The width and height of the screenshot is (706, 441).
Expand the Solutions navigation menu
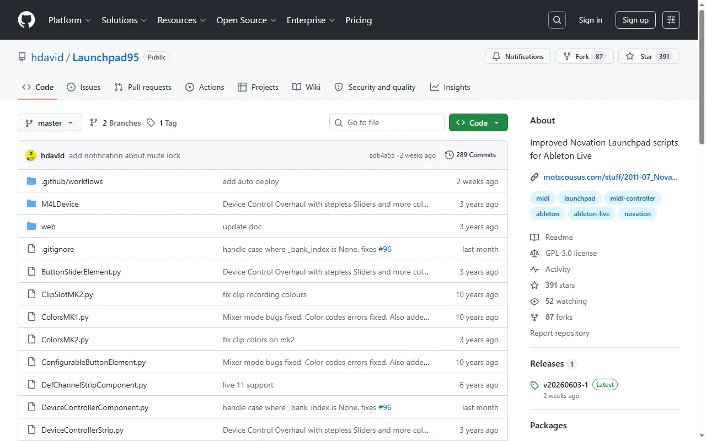pyautogui.click(x=124, y=20)
